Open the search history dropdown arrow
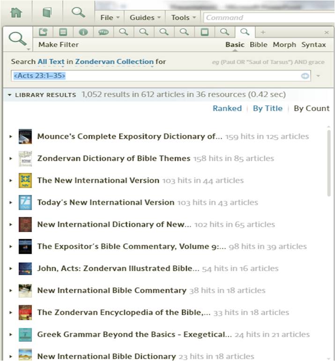This screenshot has height=361, width=335. point(318,76)
